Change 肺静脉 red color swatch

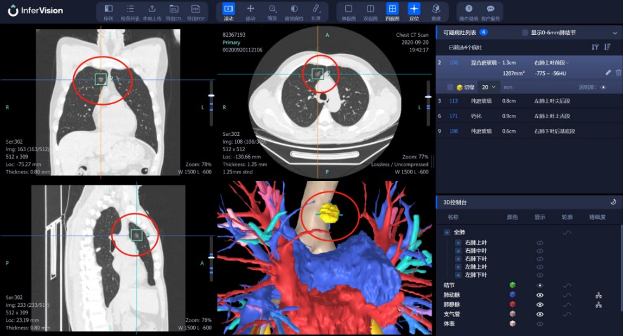pyautogui.click(x=512, y=305)
